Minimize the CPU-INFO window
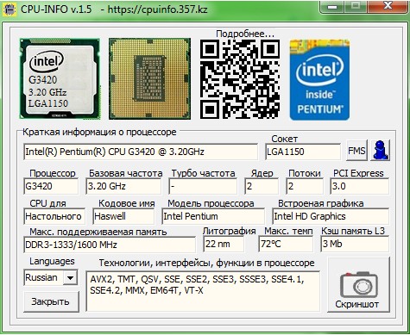Screen dimensions: 410x335 click(x=332, y=7)
